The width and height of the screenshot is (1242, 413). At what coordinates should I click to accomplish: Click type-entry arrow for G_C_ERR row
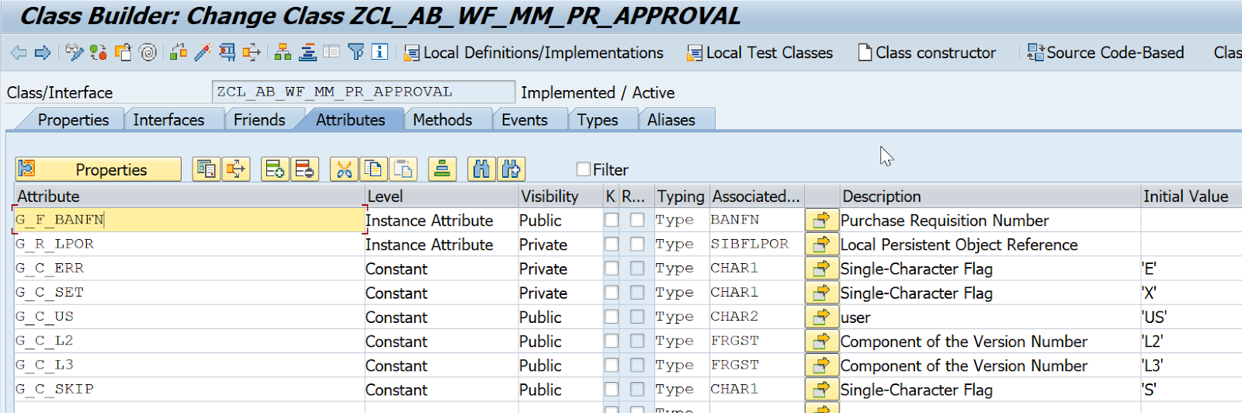pos(821,269)
